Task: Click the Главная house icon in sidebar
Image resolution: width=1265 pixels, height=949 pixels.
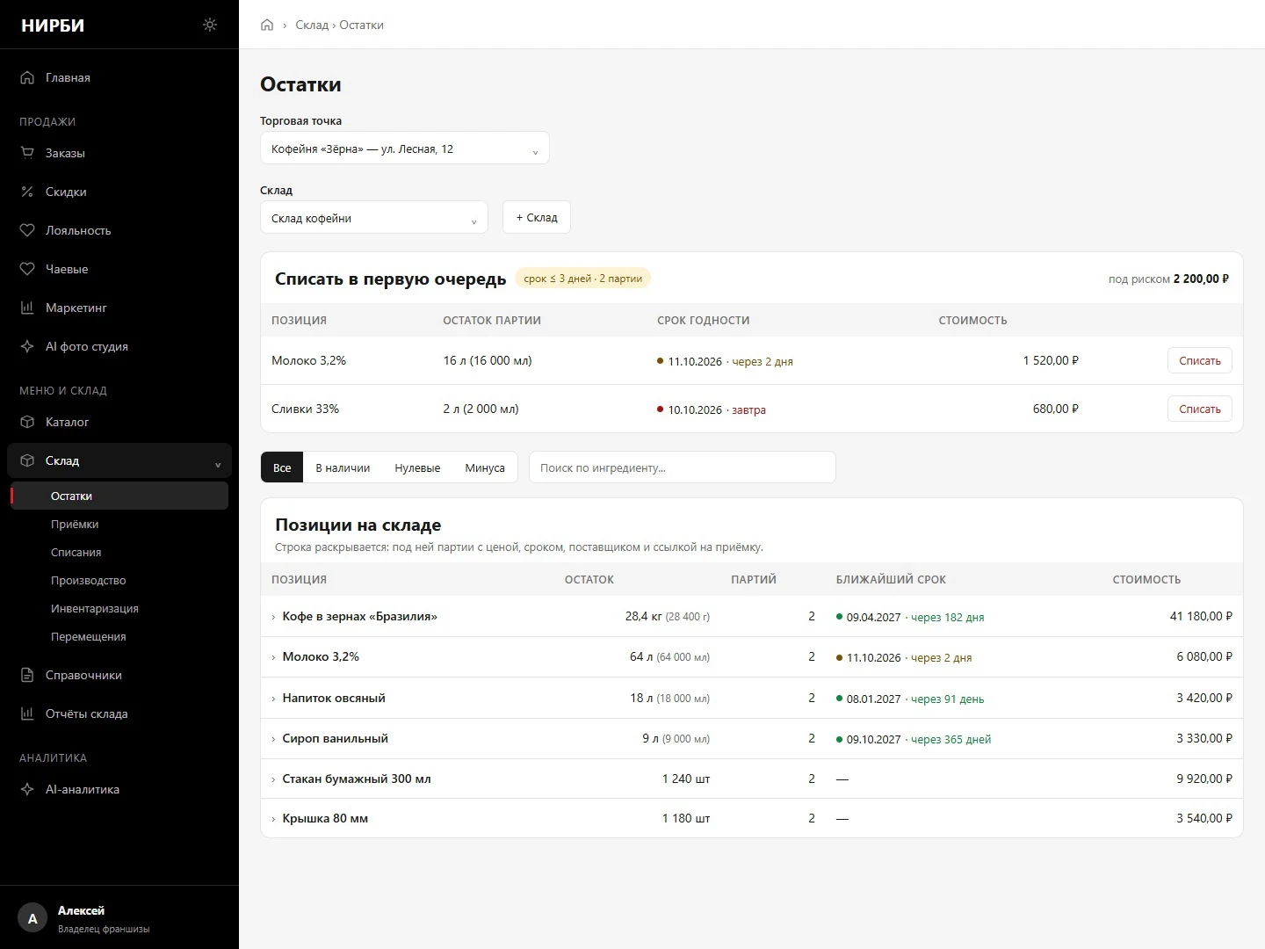Action: 27,77
